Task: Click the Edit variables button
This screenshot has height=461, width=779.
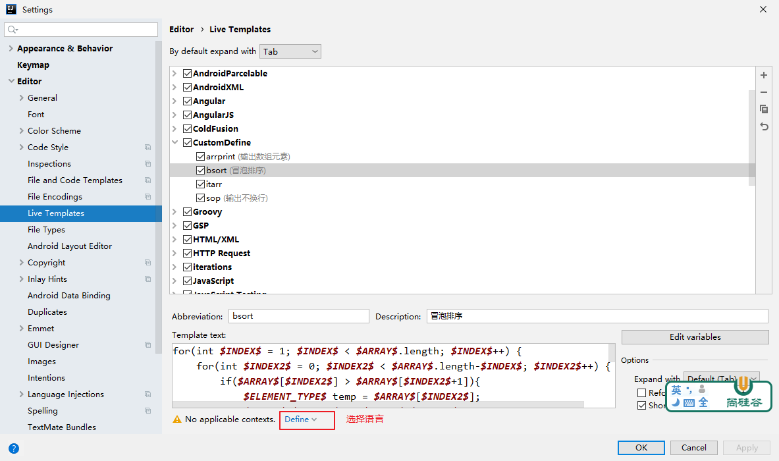Action: [x=695, y=337]
